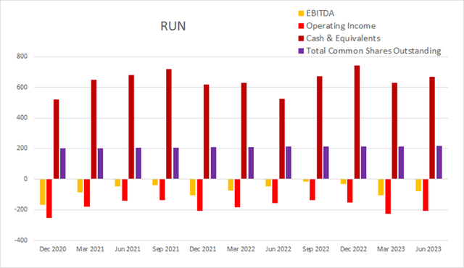Click the 200 y-axis value
Viewport: 464px width, 268px height.
click(22, 148)
